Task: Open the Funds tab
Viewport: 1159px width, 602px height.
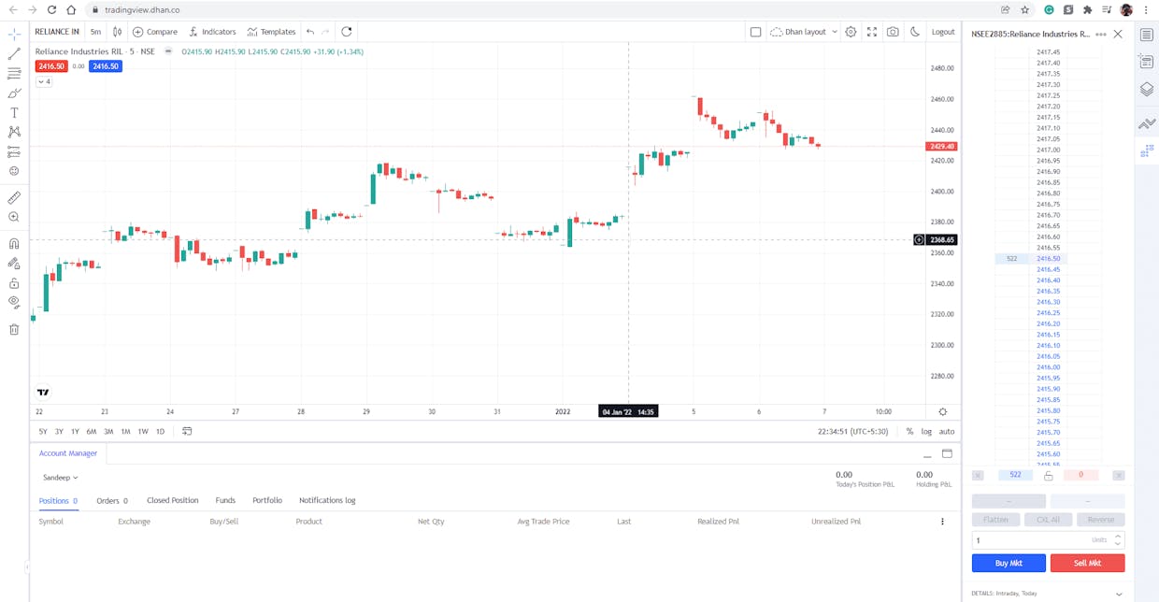Action: coord(225,500)
